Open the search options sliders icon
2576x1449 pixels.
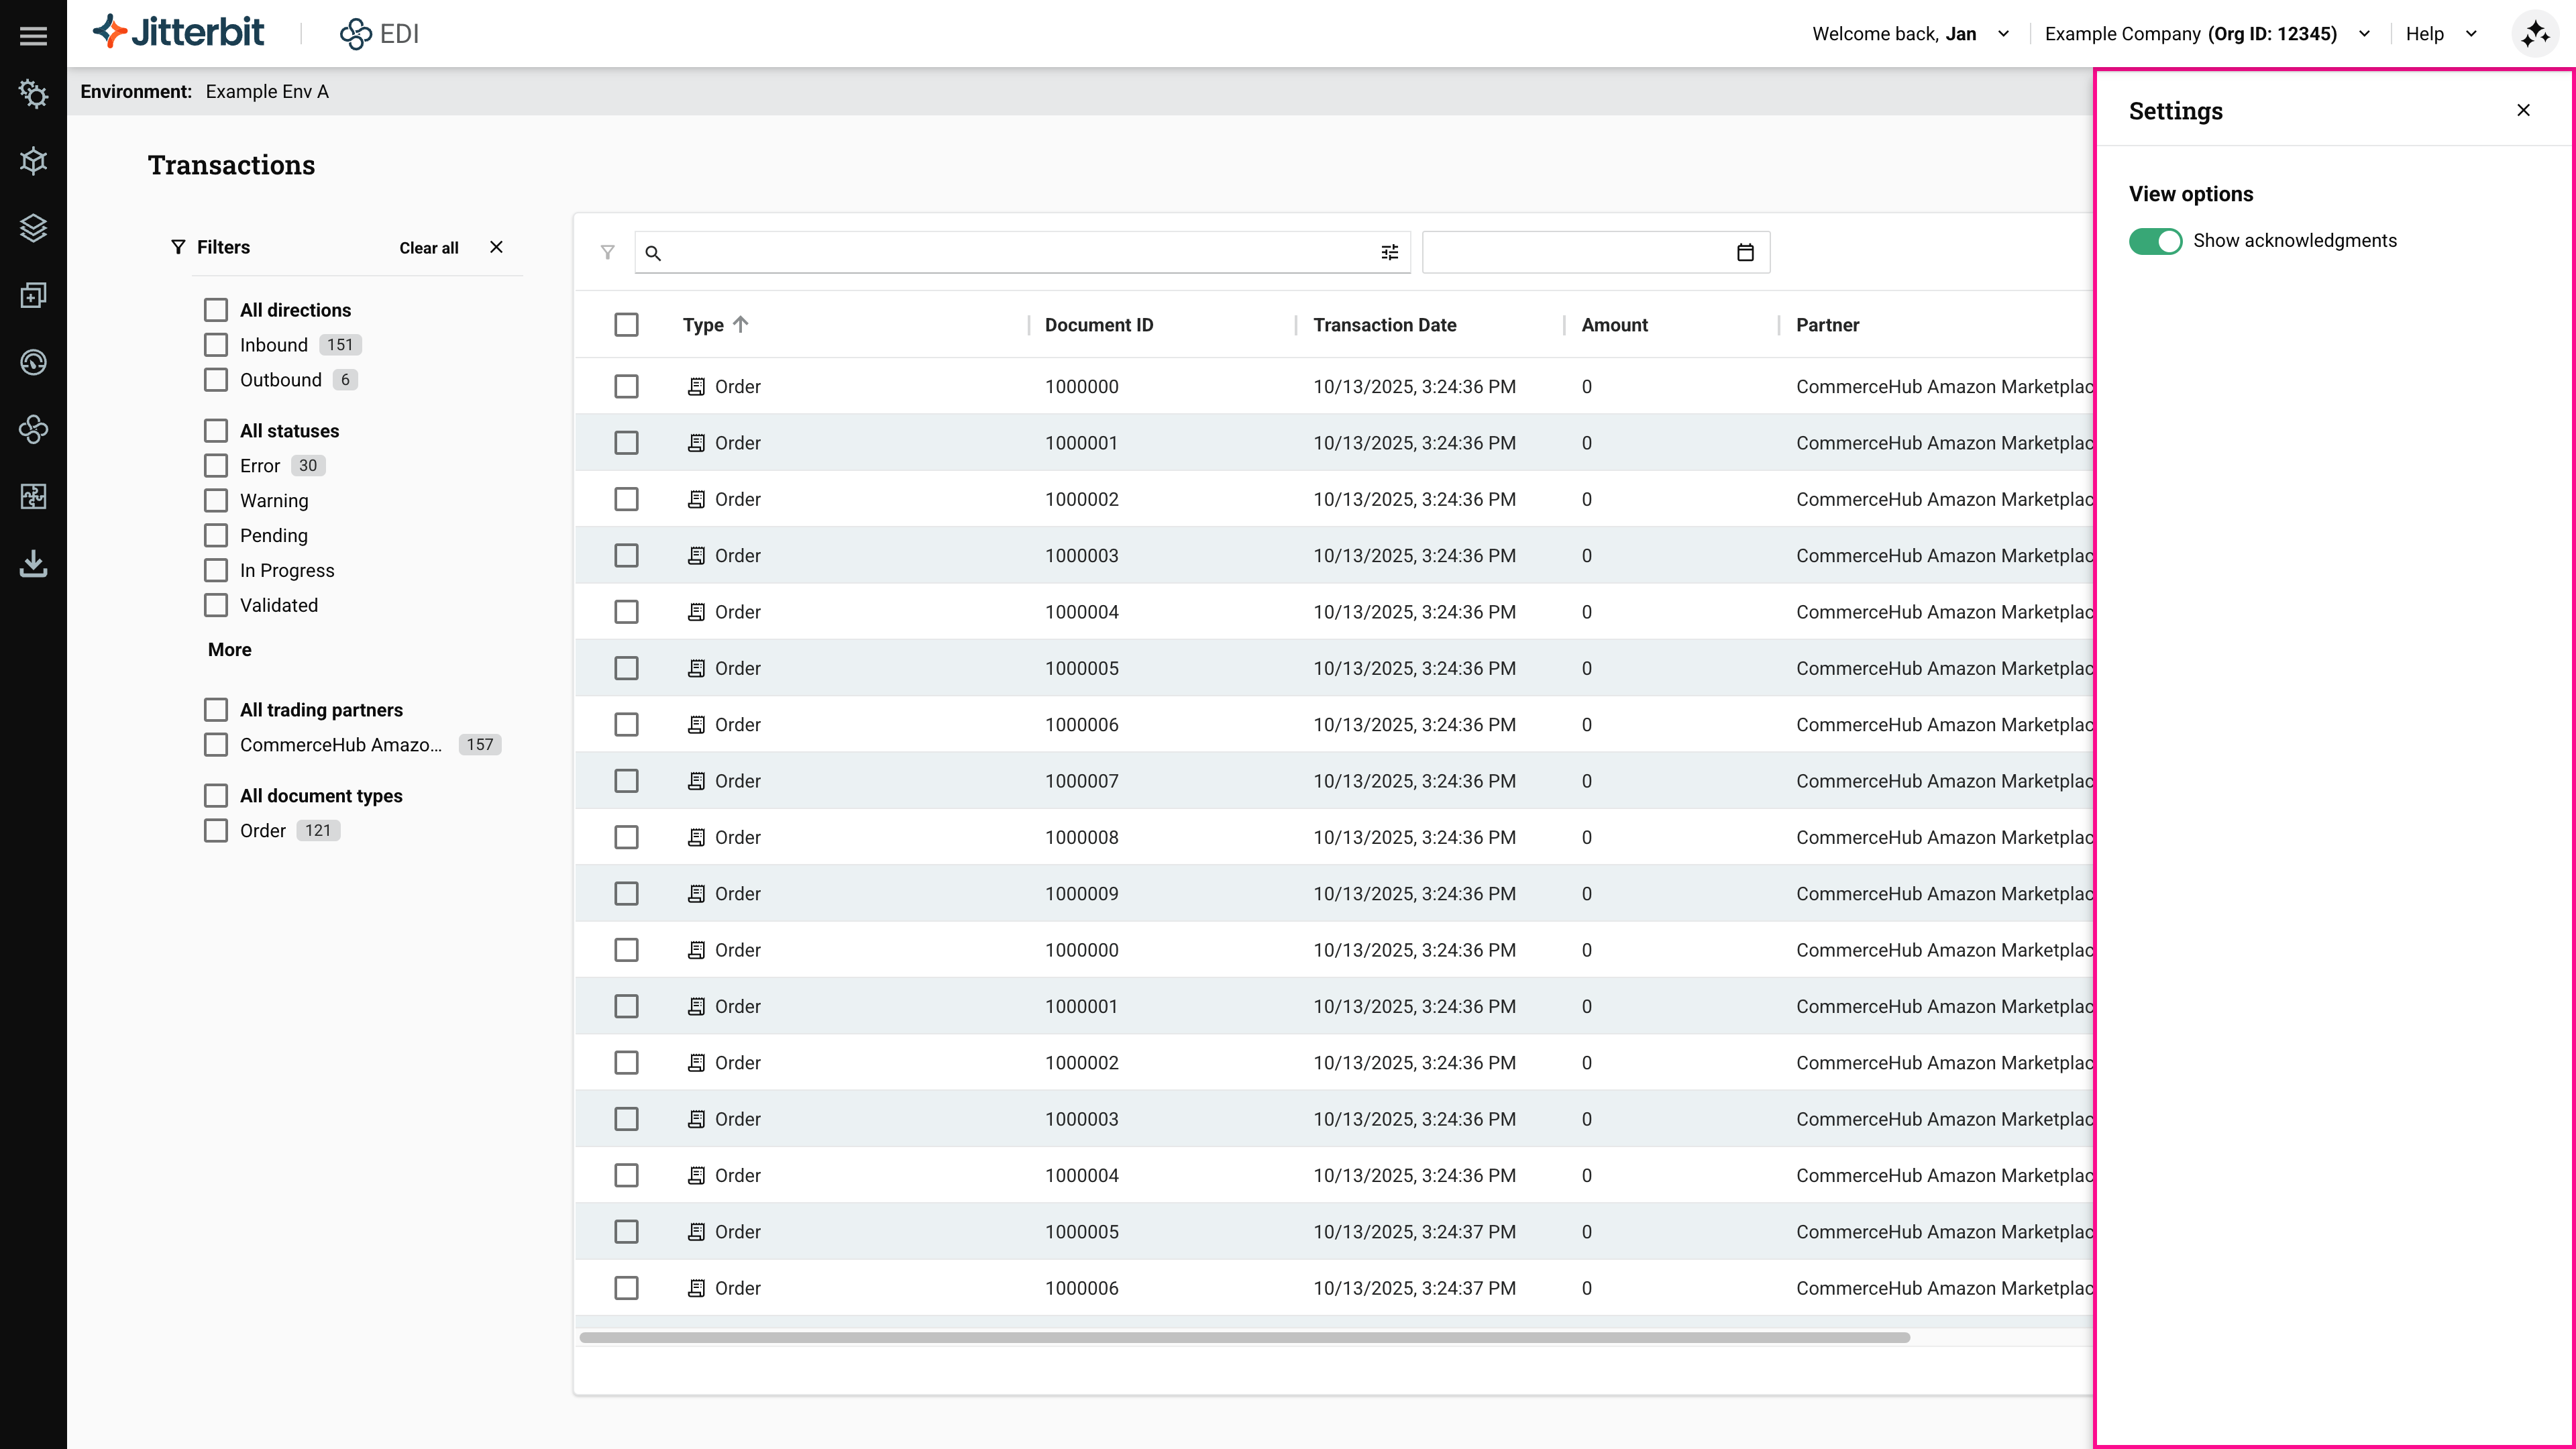1390,252
